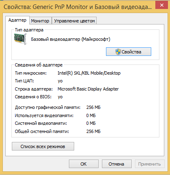Click the Доступно графической памяти 256 МБ value
Viewport: 170px width, 175px height.
[93, 107]
